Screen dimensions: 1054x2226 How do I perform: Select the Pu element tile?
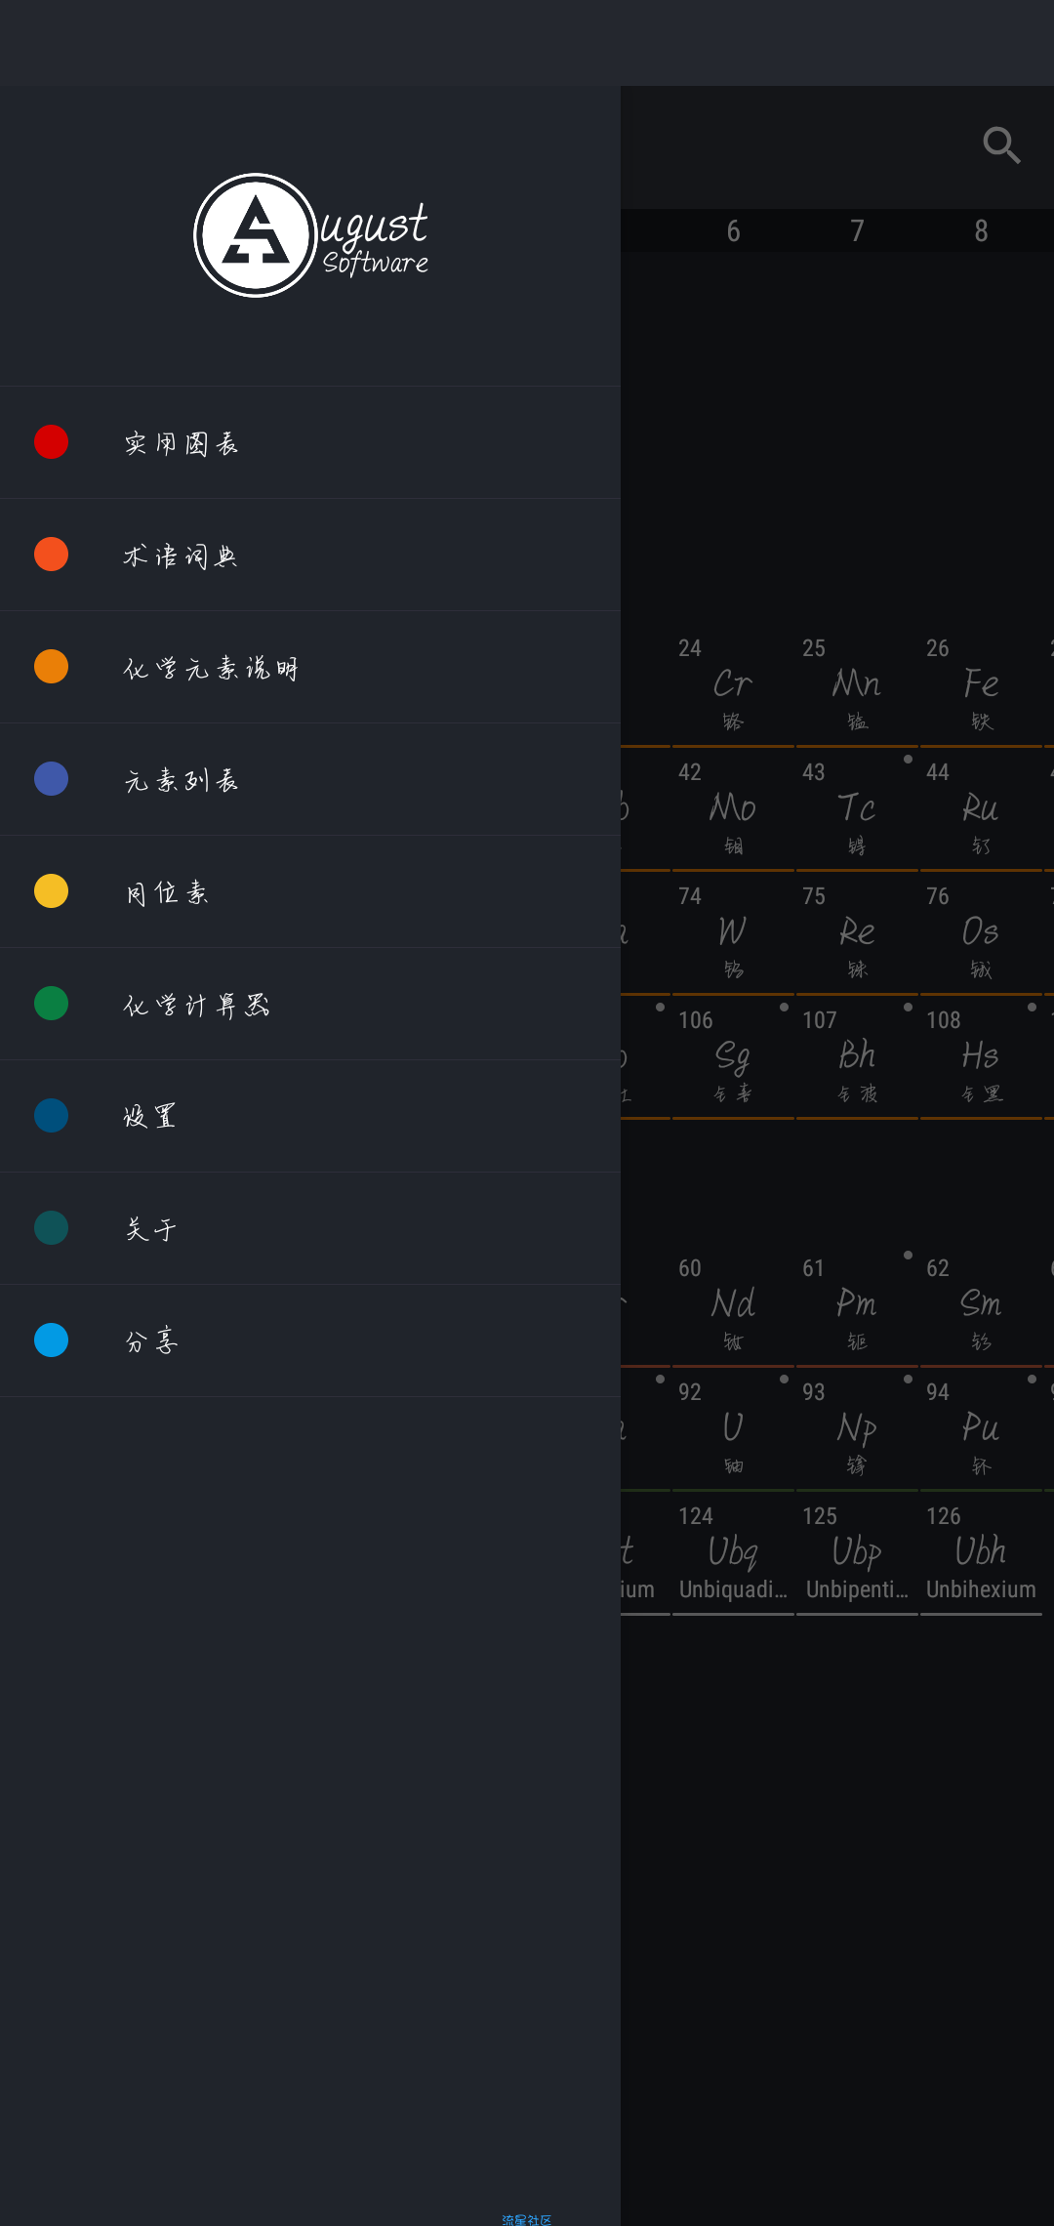[981, 1428]
